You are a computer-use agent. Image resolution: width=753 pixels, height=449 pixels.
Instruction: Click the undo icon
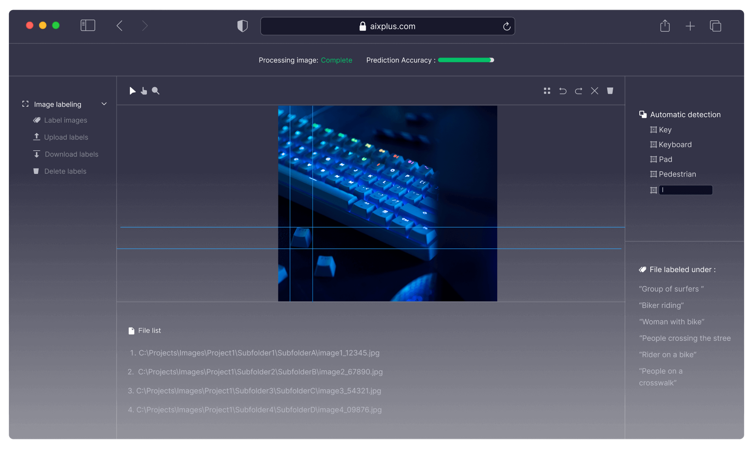click(562, 91)
